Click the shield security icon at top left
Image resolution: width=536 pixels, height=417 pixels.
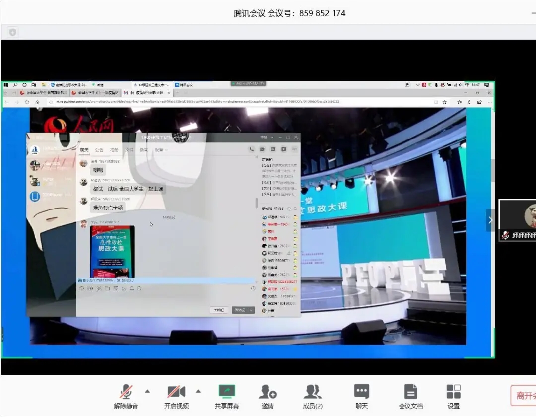point(13,32)
